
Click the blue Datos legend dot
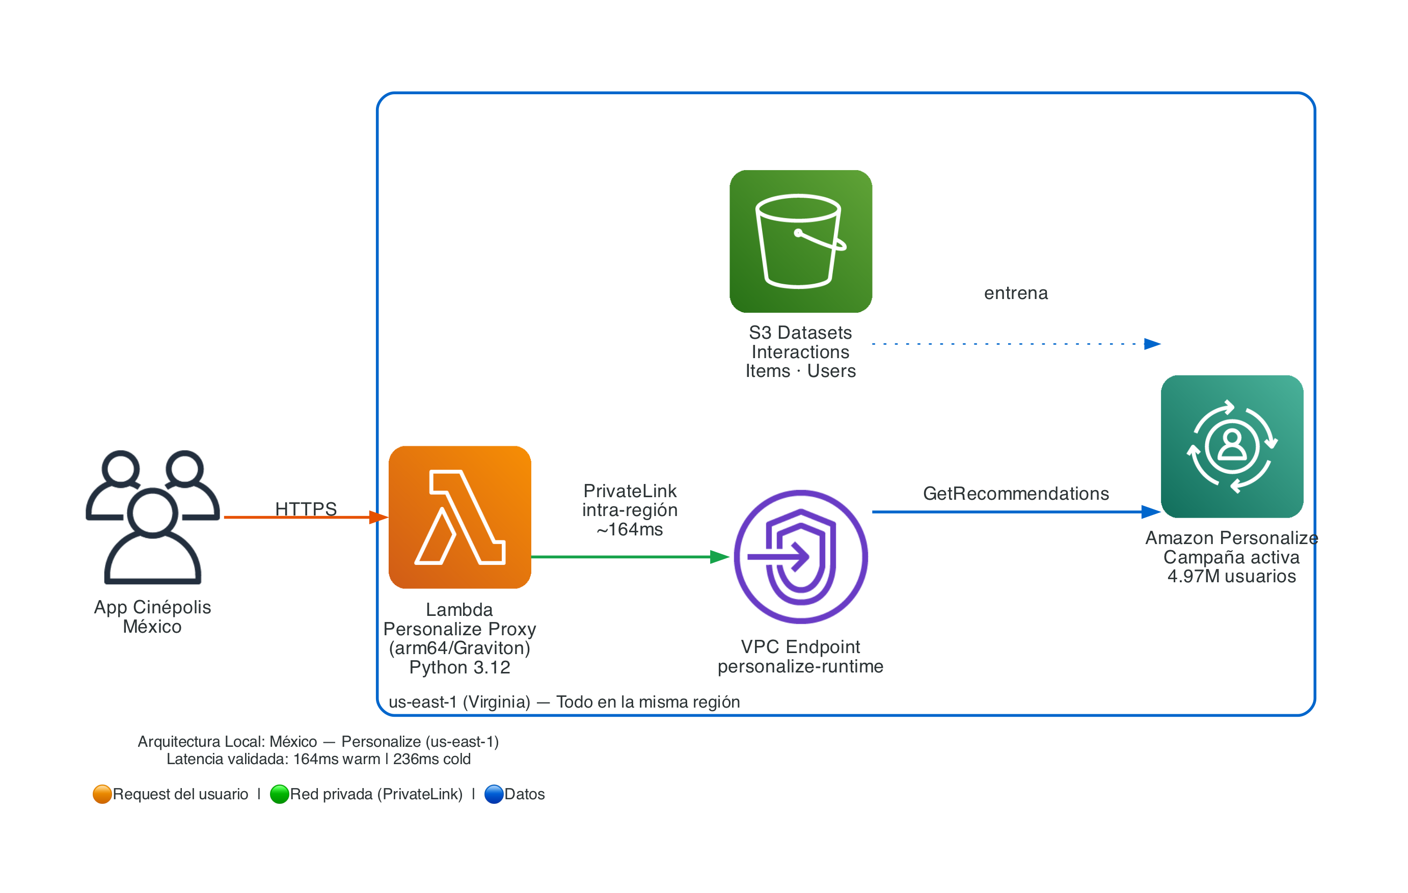point(494,794)
